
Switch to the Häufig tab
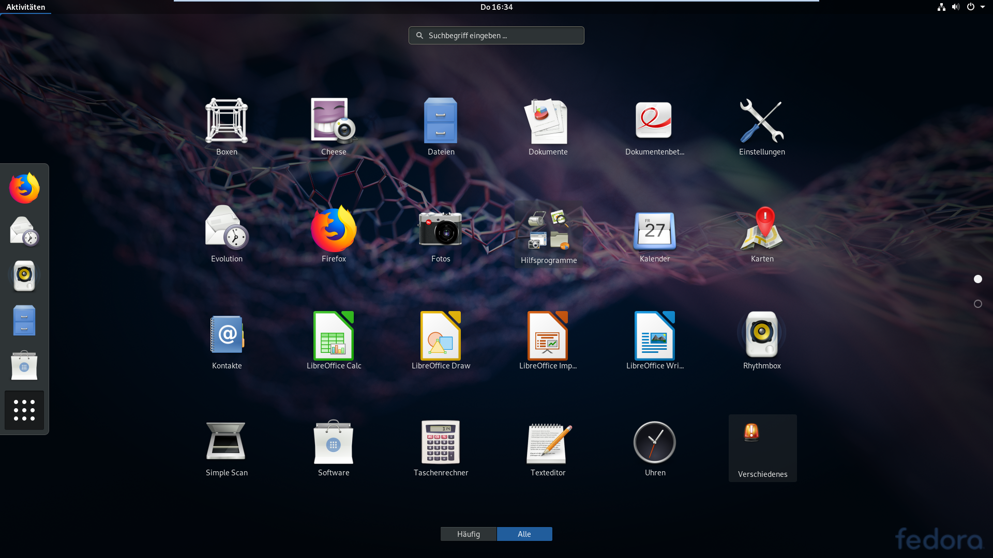[469, 534]
